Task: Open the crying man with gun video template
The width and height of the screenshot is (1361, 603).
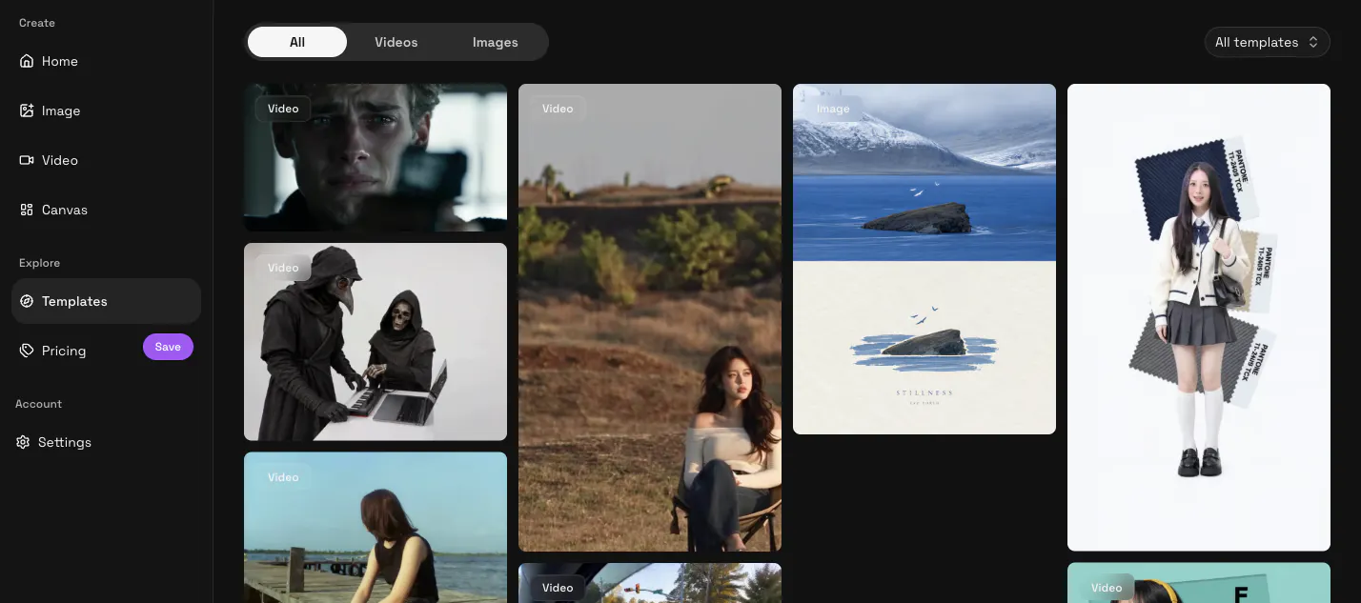Action: 376,157
